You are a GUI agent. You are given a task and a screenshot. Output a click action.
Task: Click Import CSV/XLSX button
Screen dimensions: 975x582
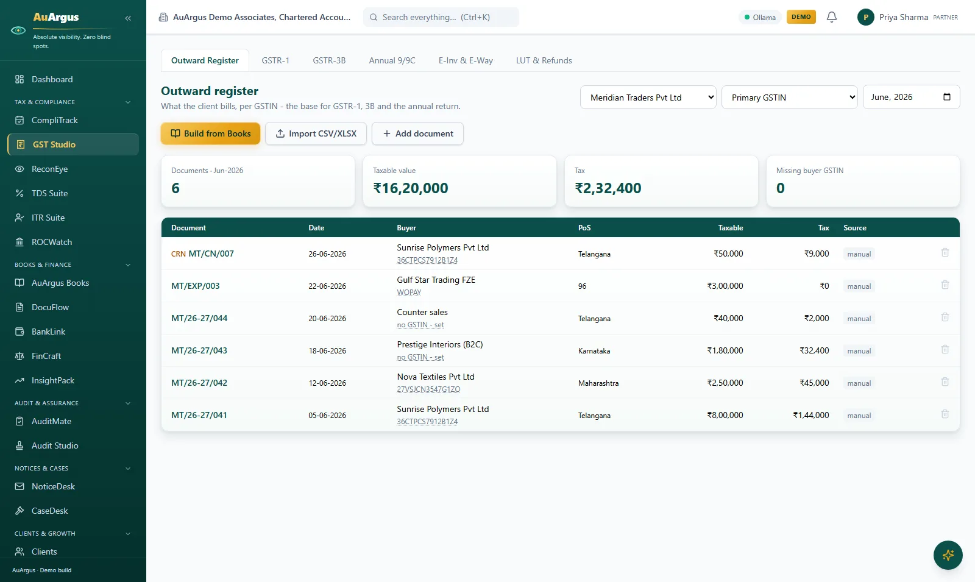[316, 133]
